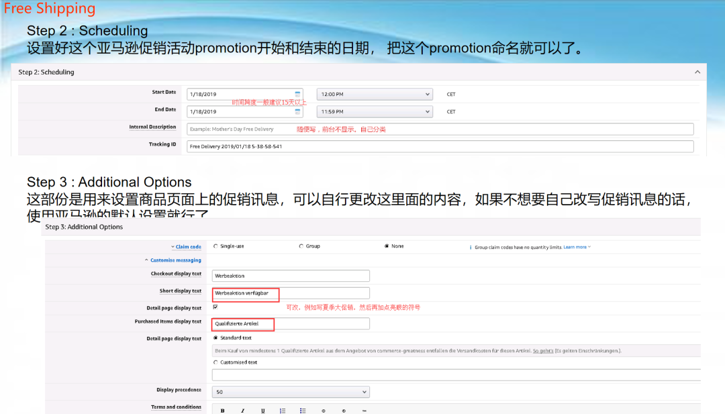The height and width of the screenshot is (414, 725).
Task: Insert numbered list in Terms editor
Action: tap(283, 410)
